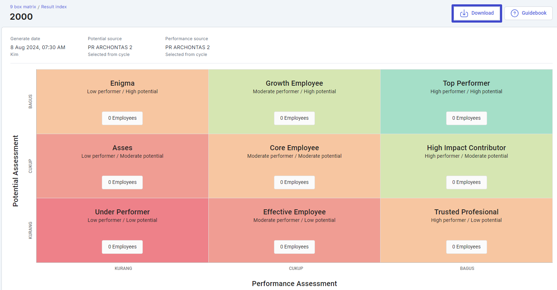557x290 pixels.
Task: Click the Performance Assessment axis label
Action: click(294, 284)
